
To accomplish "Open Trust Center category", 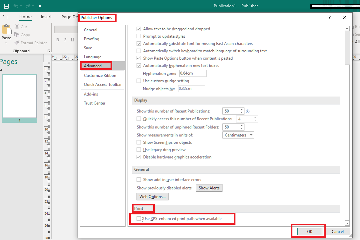I will 103,103.
